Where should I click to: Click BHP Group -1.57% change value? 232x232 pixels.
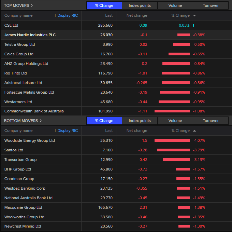(199, 169)
